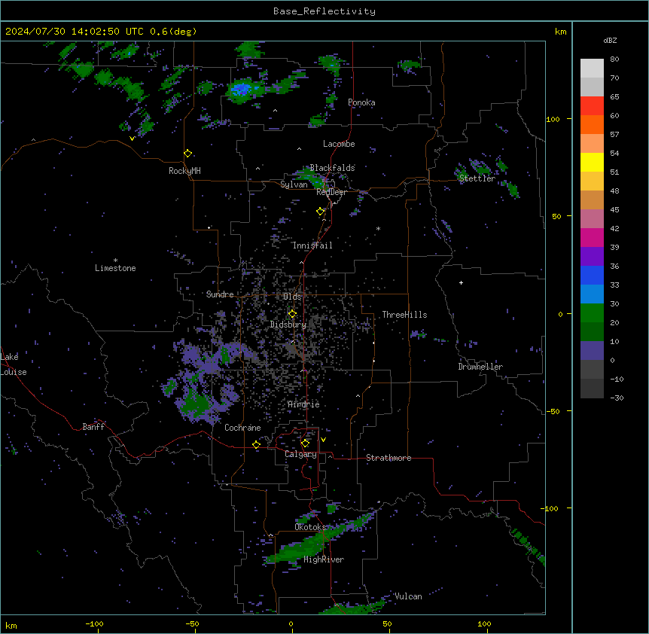The width and height of the screenshot is (649, 634).
Task: Click the Blackfalds city label
Action: (332, 168)
